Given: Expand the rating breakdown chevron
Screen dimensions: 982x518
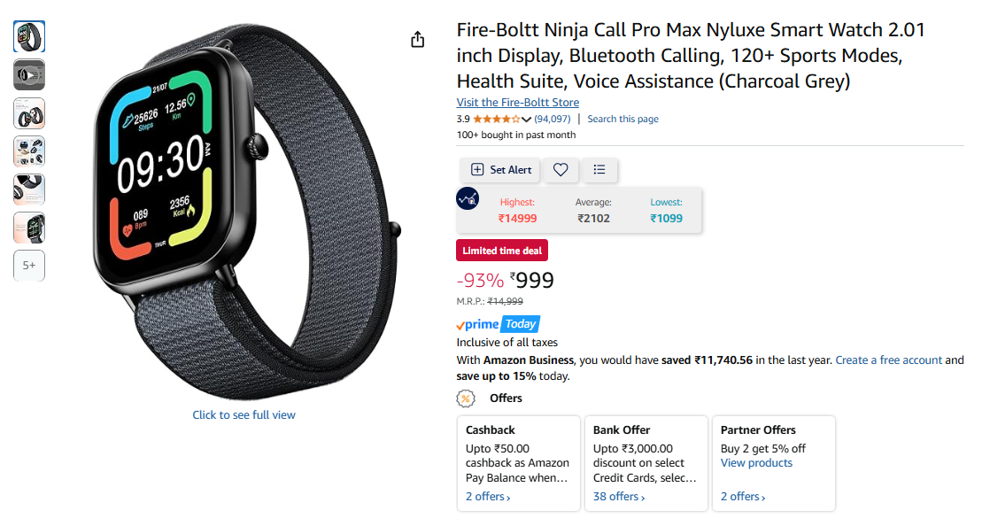Looking at the screenshot, I should point(526,119).
